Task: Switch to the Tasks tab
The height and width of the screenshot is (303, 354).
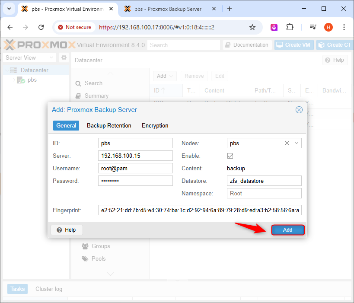Action: click(x=18, y=289)
